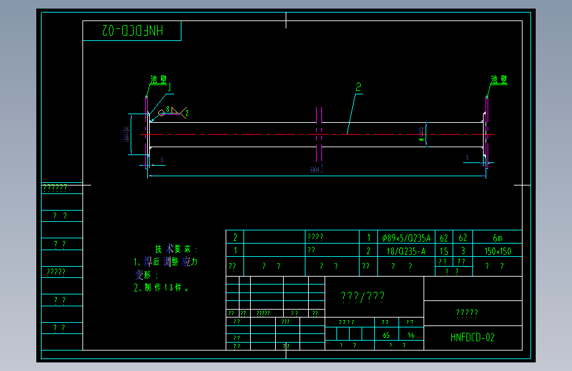Click the Ø89x5/Q235A material cell
572x371 pixels.
coord(406,238)
